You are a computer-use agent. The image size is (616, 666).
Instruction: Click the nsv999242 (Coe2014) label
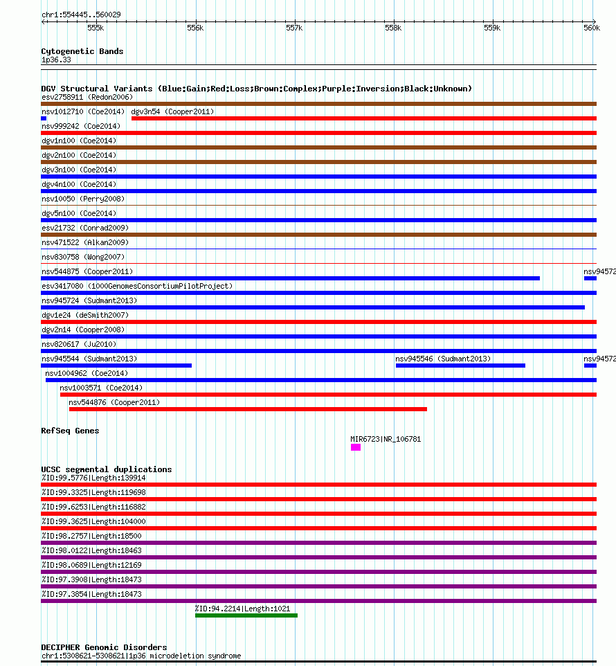81,126
